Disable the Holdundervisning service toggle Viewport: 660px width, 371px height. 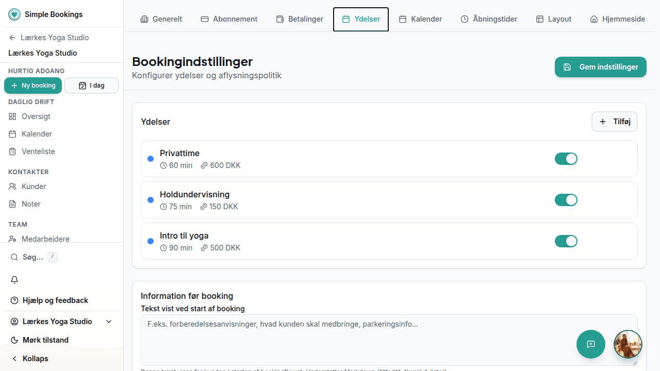(x=566, y=200)
